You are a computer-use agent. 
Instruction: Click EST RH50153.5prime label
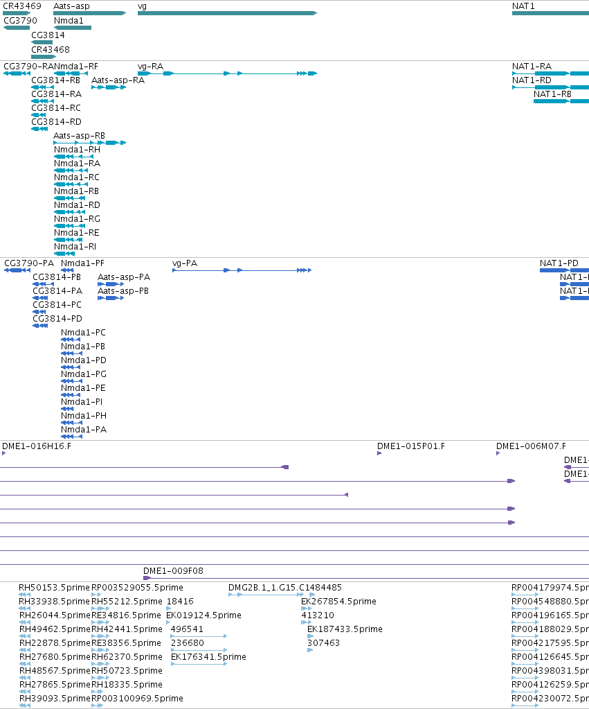[x=54, y=588]
